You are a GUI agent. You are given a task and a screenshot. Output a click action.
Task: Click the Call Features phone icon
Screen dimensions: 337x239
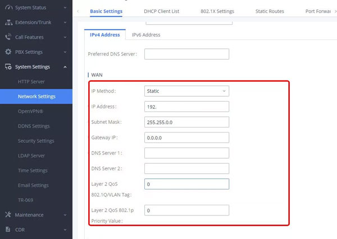[x=8, y=37]
